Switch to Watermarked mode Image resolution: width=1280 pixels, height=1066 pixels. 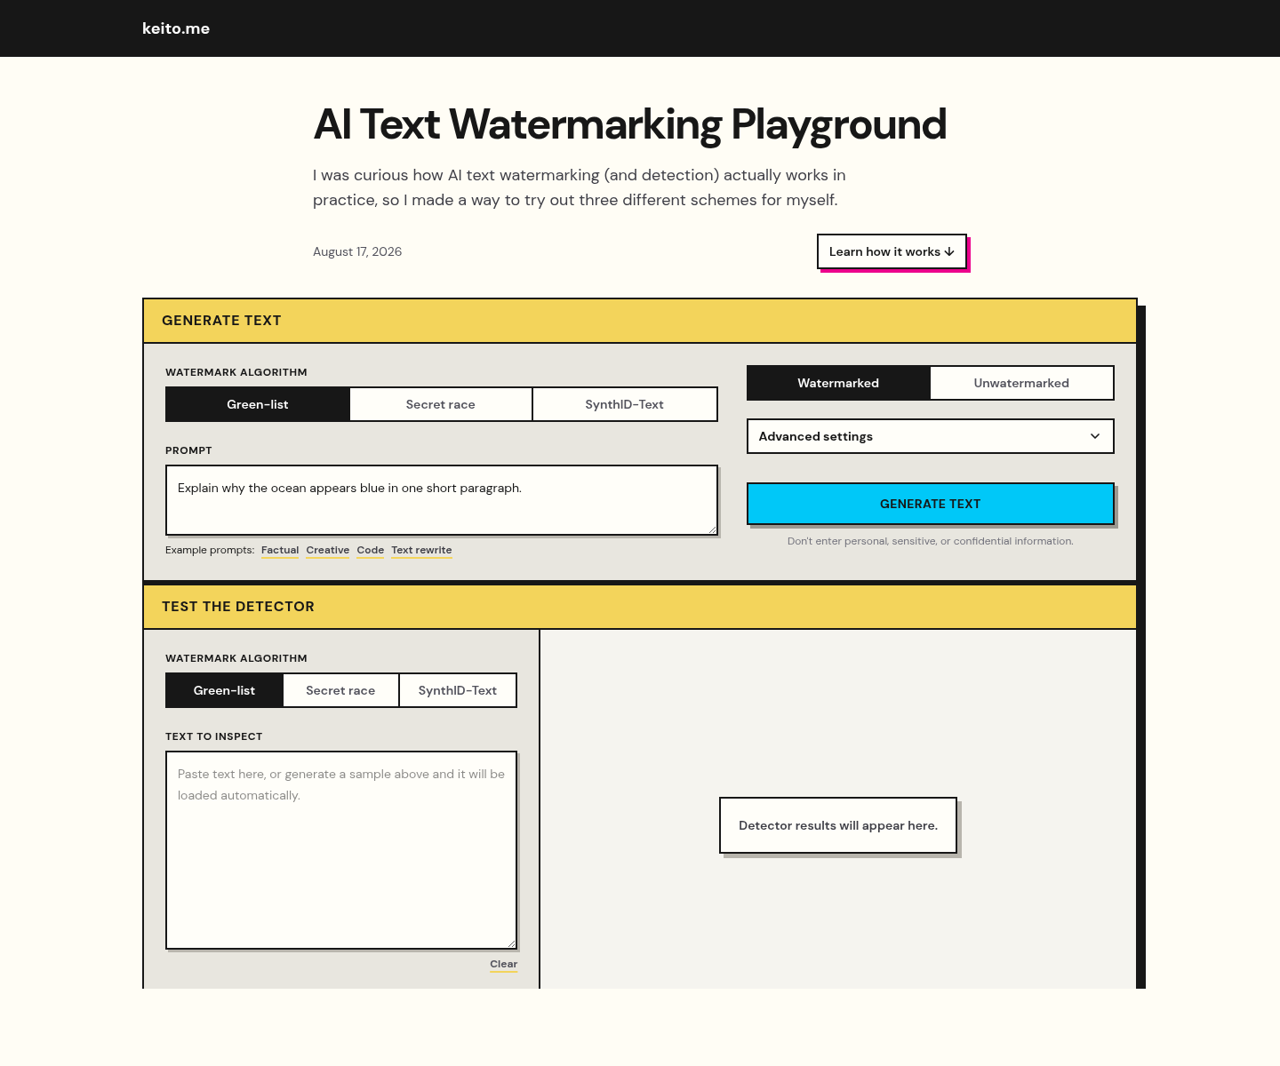[x=838, y=383]
